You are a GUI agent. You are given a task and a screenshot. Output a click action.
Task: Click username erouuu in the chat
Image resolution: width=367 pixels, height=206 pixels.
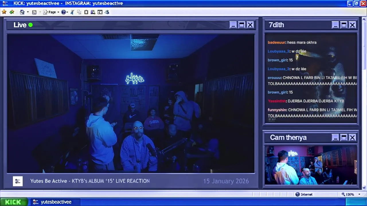click(x=274, y=78)
